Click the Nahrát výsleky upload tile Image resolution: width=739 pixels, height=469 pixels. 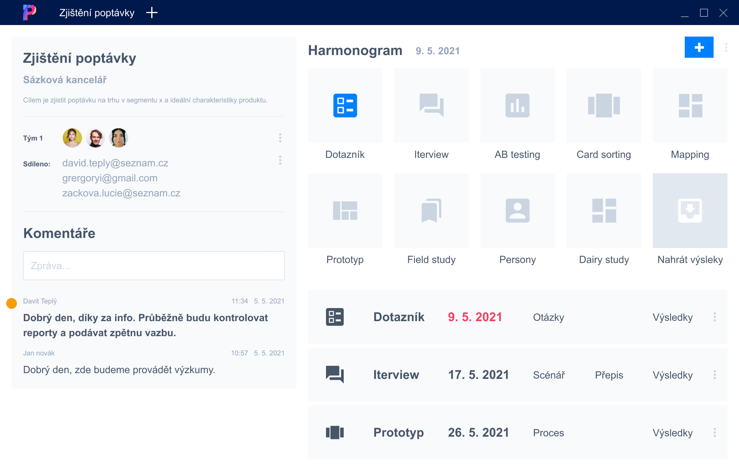click(690, 211)
